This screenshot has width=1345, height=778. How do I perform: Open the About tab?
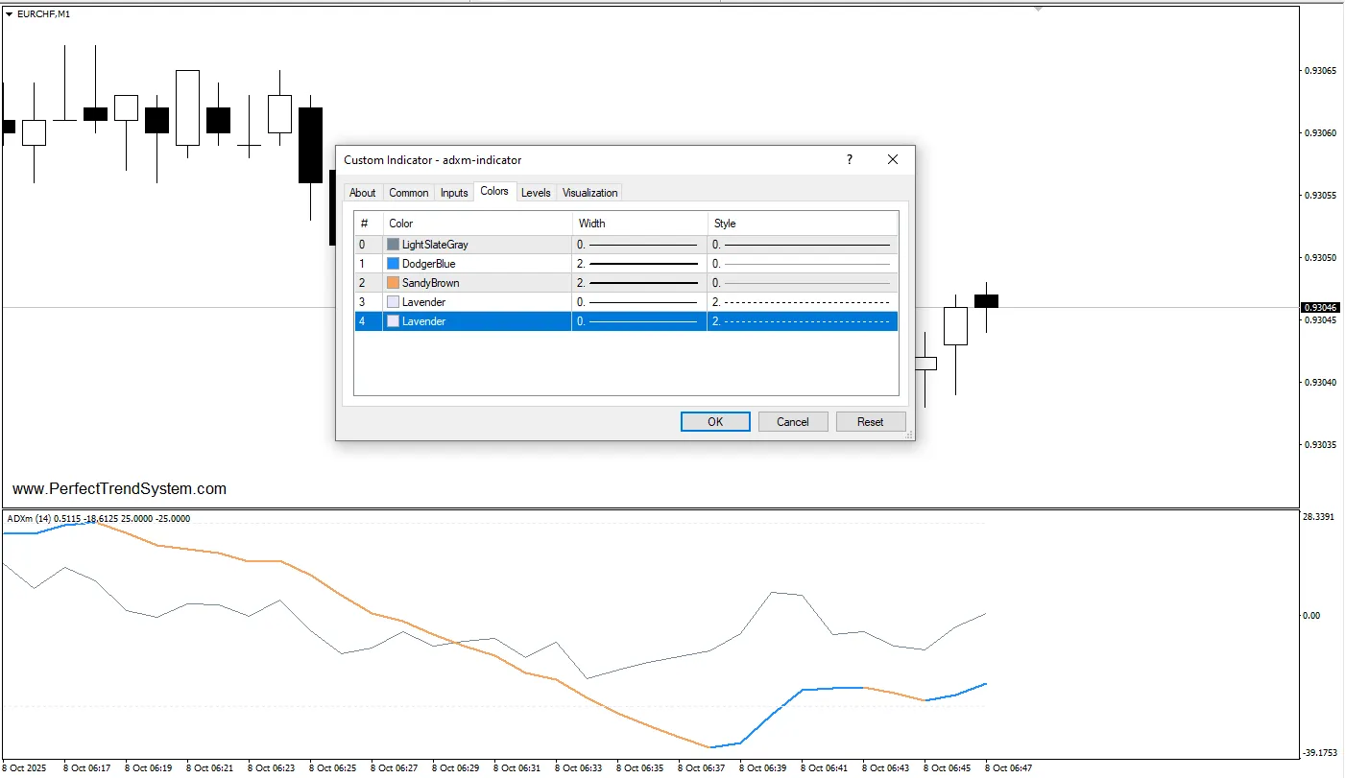pyautogui.click(x=363, y=193)
